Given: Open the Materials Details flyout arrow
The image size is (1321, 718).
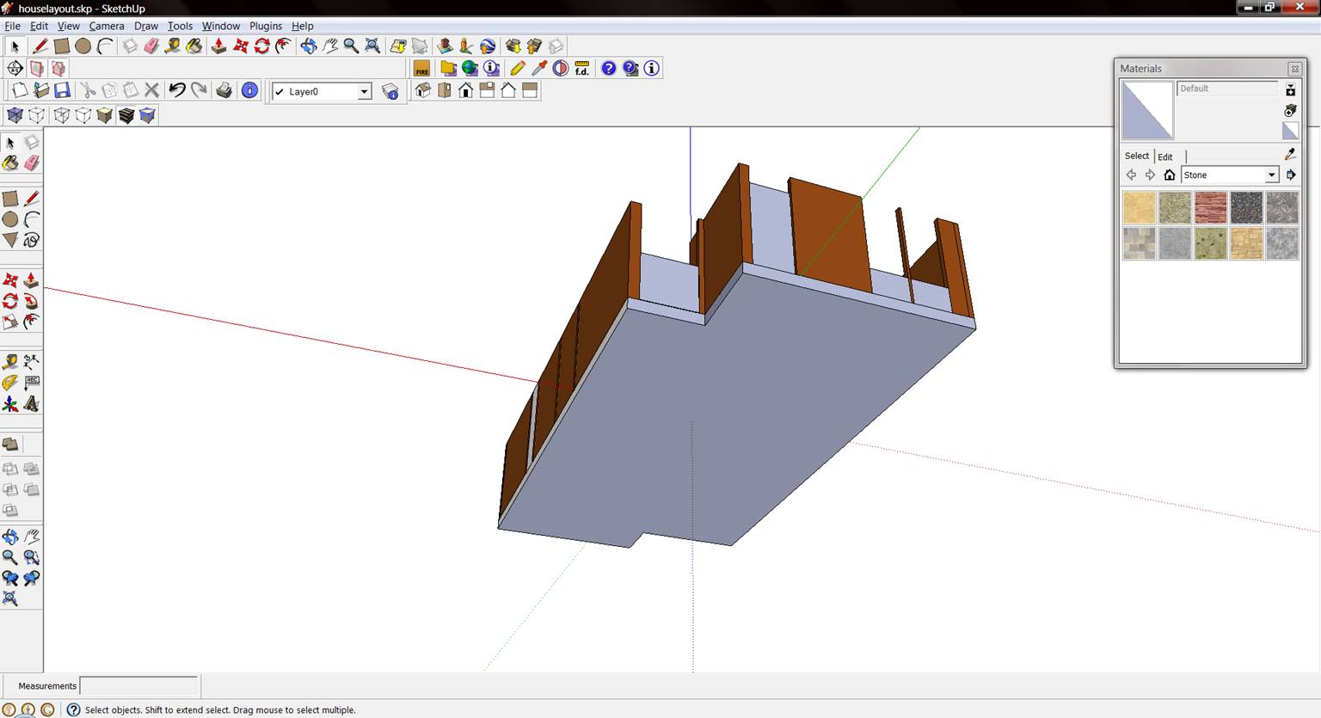Looking at the screenshot, I should pos(1291,175).
